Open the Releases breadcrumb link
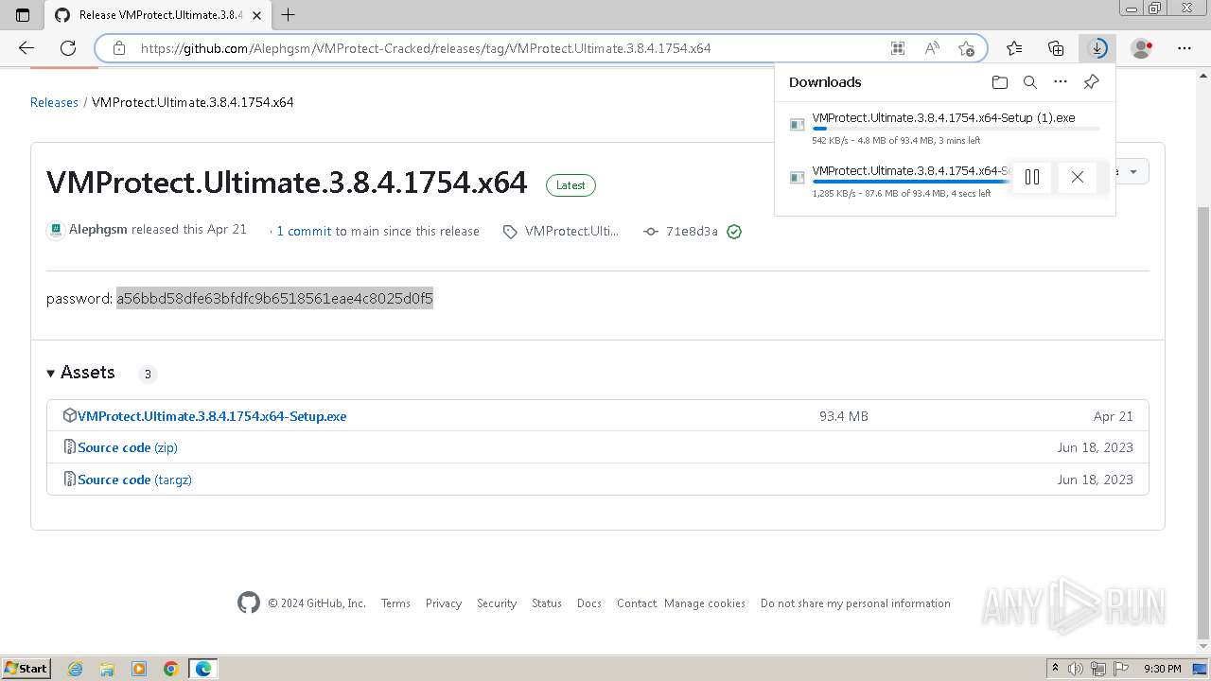 54,102
